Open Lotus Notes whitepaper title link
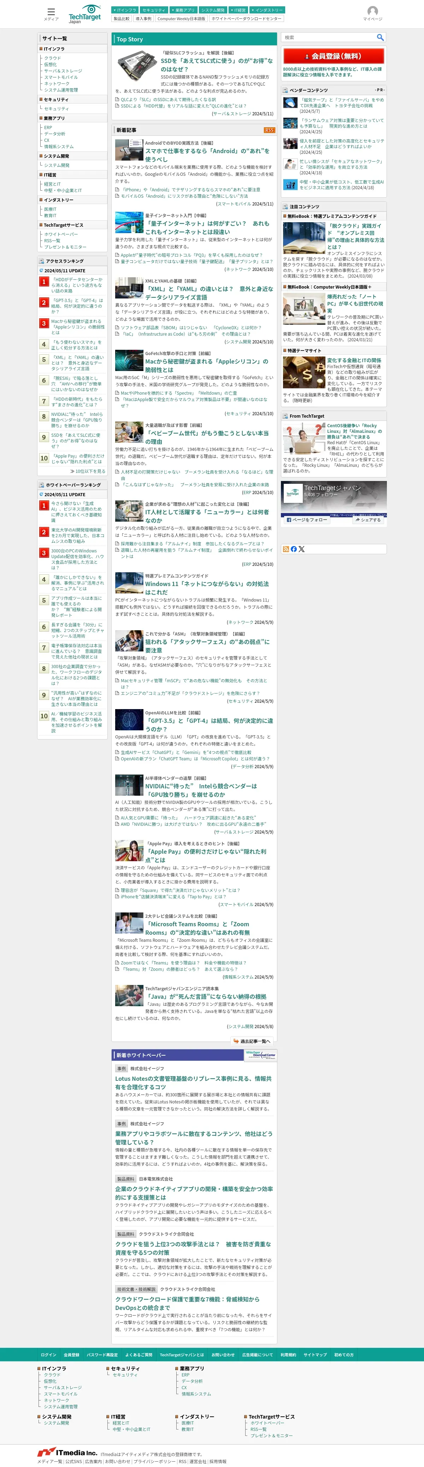 point(194,1083)
